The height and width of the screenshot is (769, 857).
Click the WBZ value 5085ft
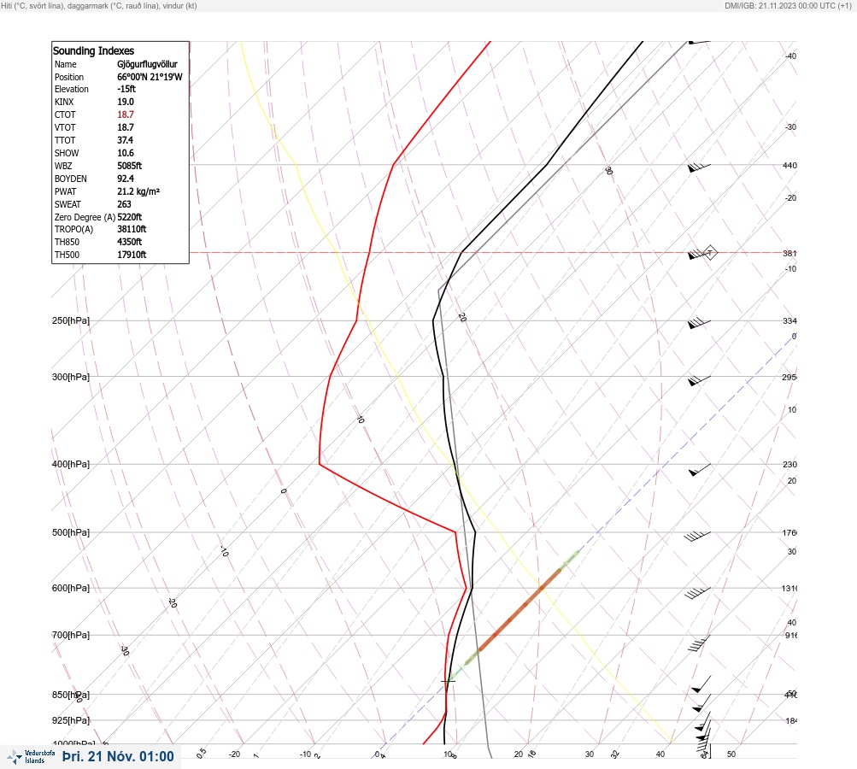pyautogui.click(x=130, y=166)
